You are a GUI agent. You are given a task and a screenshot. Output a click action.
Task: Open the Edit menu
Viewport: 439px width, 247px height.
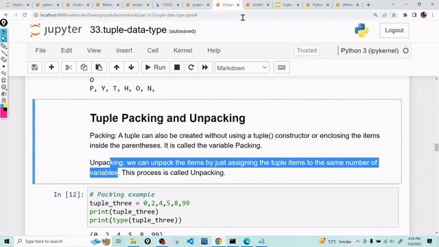67,50
